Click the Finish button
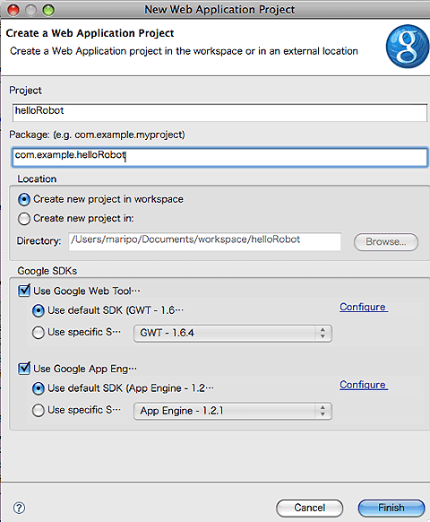The height and width of the screenshot is (522, 430). (x=391, y=508)
